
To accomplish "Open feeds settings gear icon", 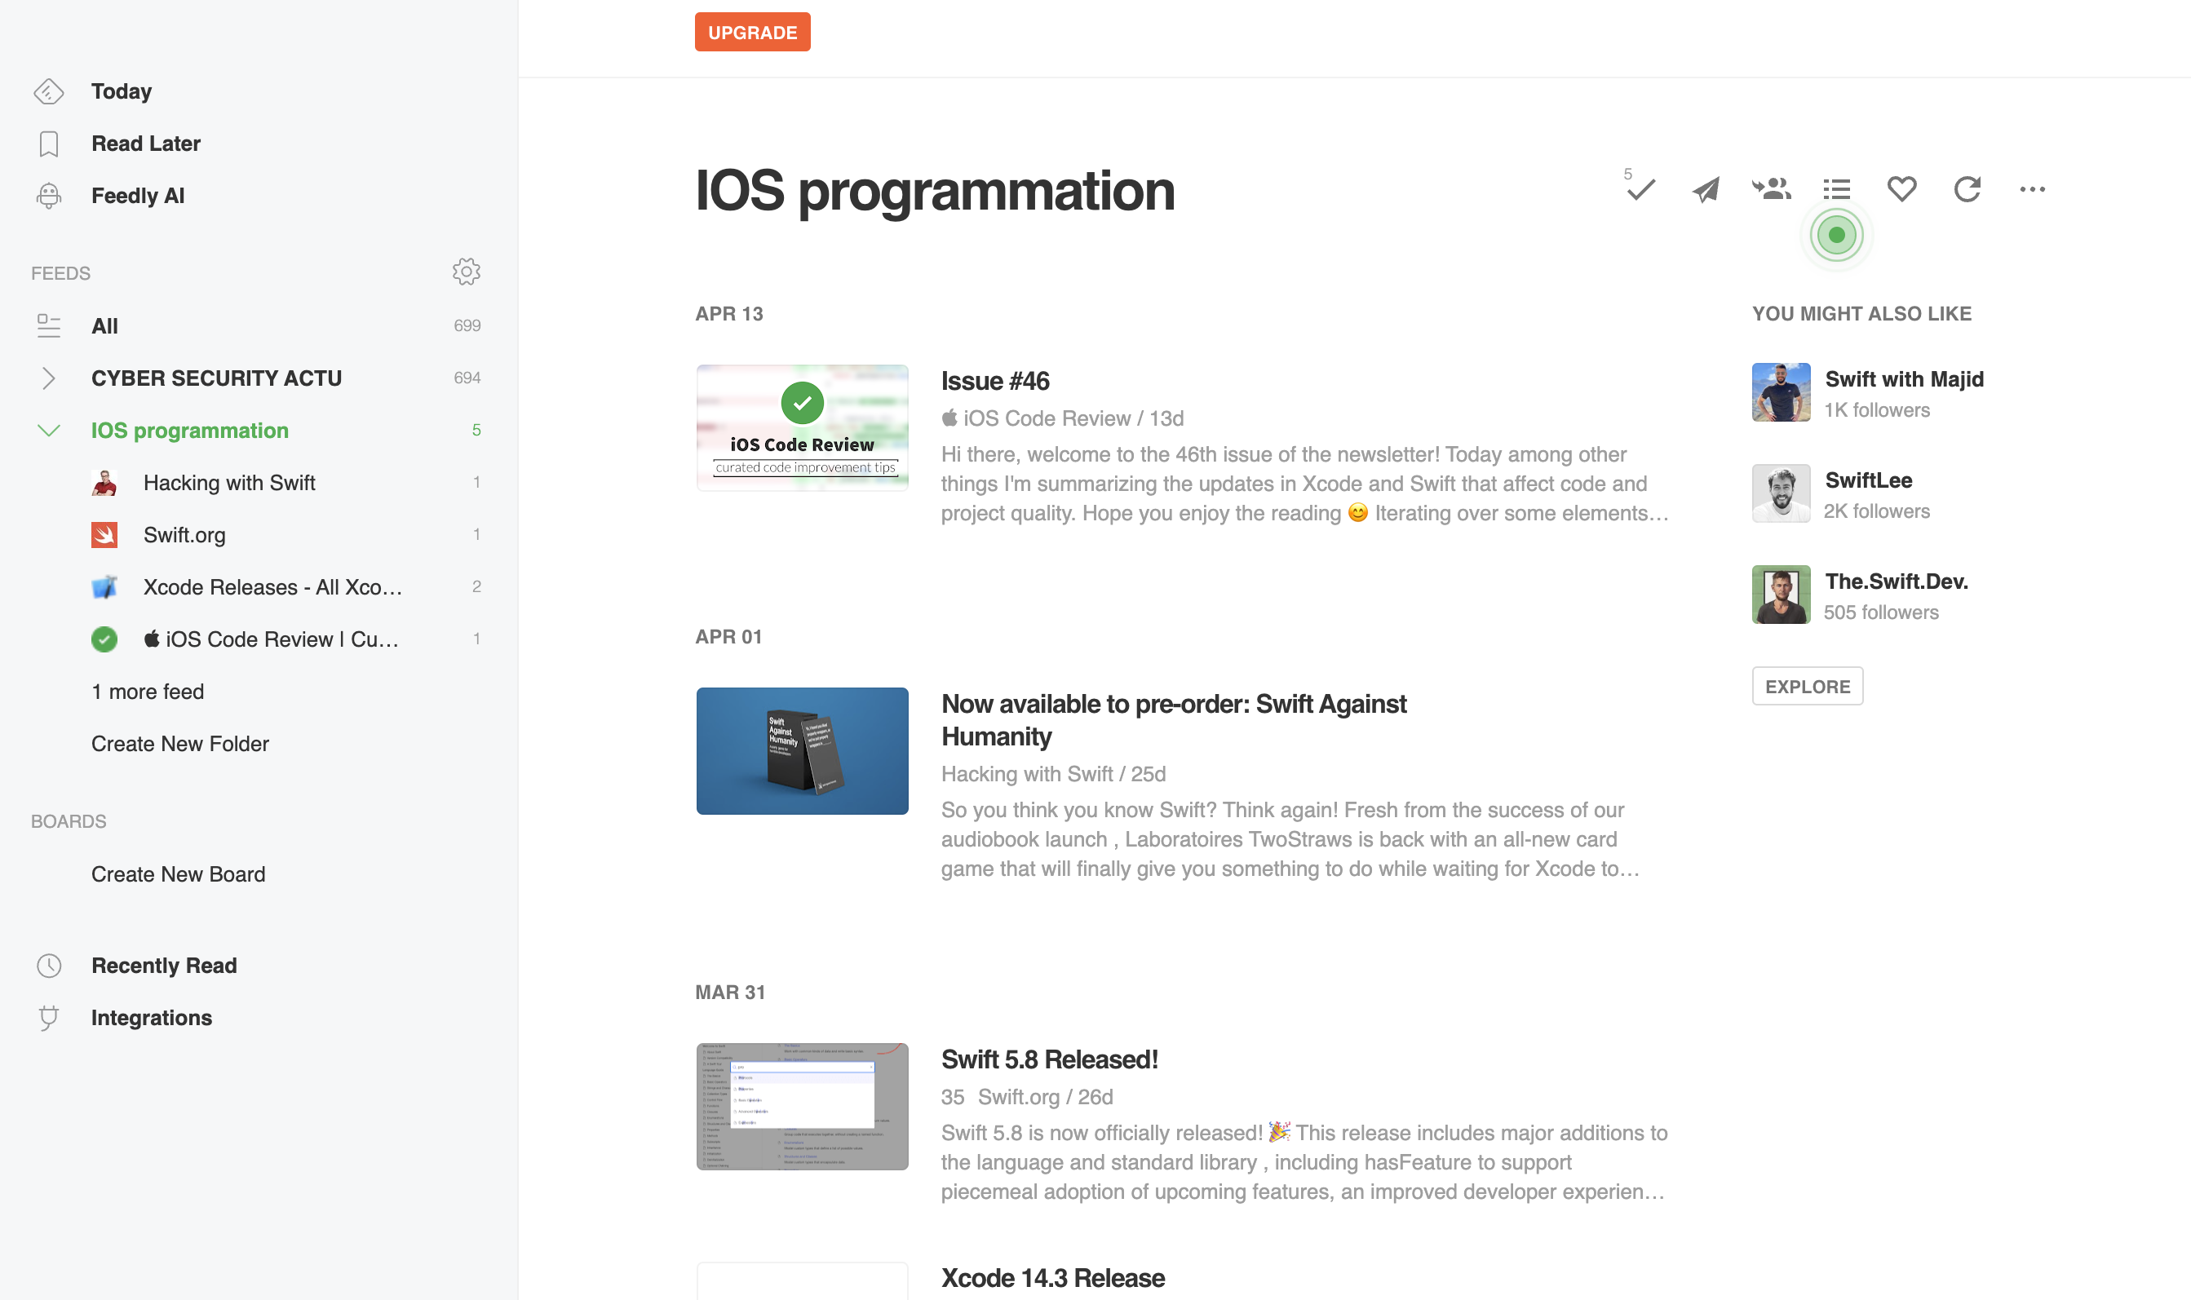I will [466, 272].
